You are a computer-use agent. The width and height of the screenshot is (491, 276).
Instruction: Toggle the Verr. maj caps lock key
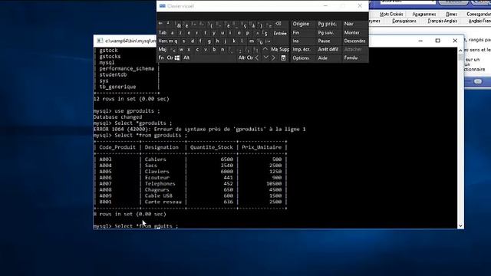(166, 41)
